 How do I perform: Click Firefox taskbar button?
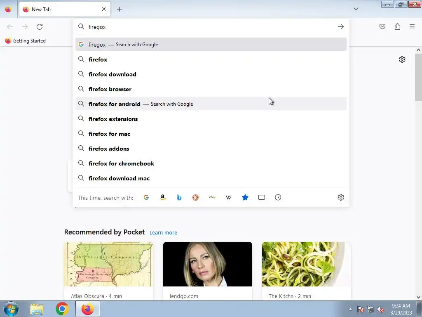88,309
